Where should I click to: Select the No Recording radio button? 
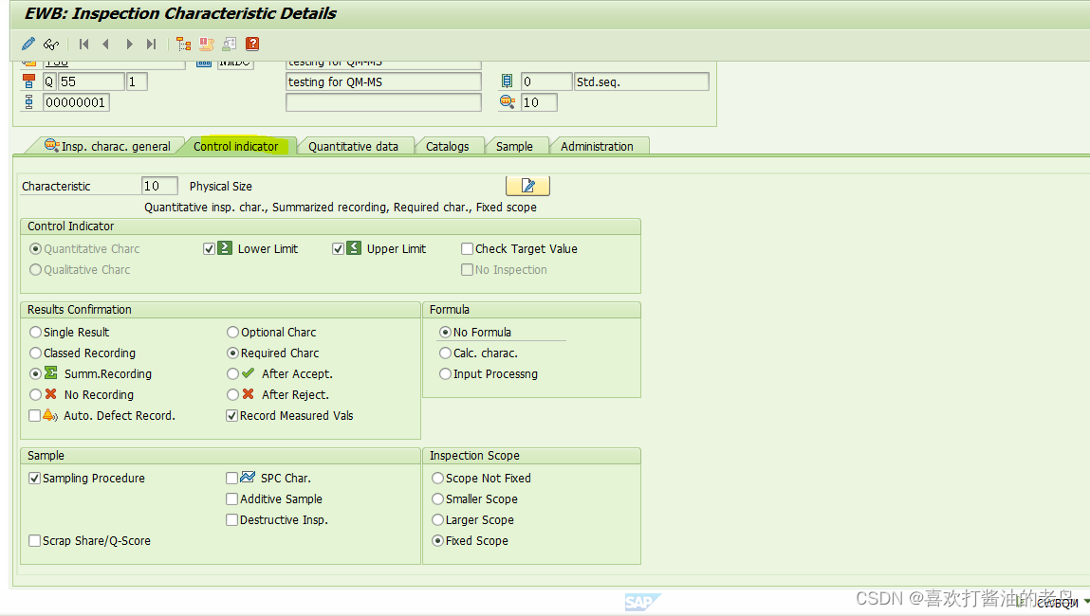click(x=35, y=394)
